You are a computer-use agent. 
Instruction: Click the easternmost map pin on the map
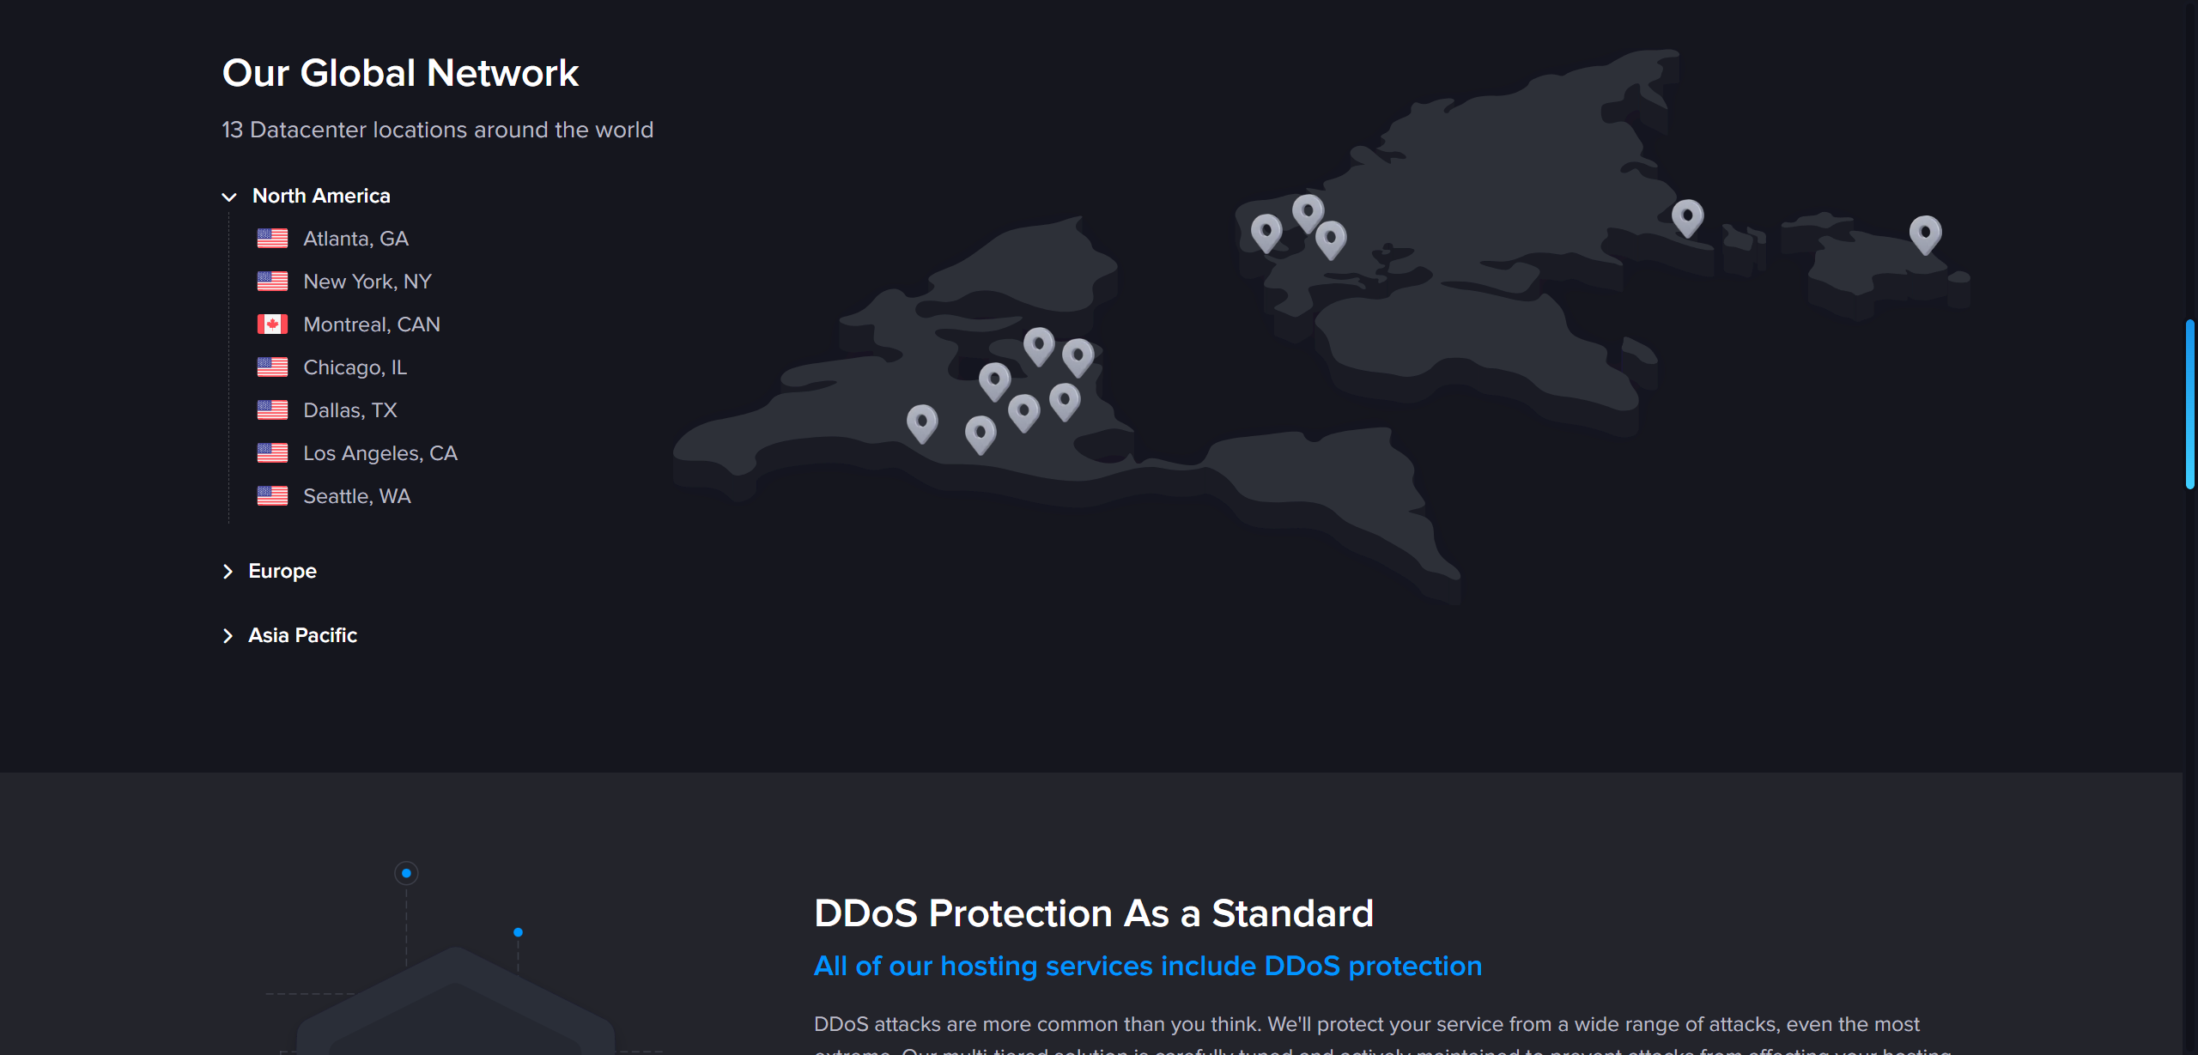click(1925, 232)
